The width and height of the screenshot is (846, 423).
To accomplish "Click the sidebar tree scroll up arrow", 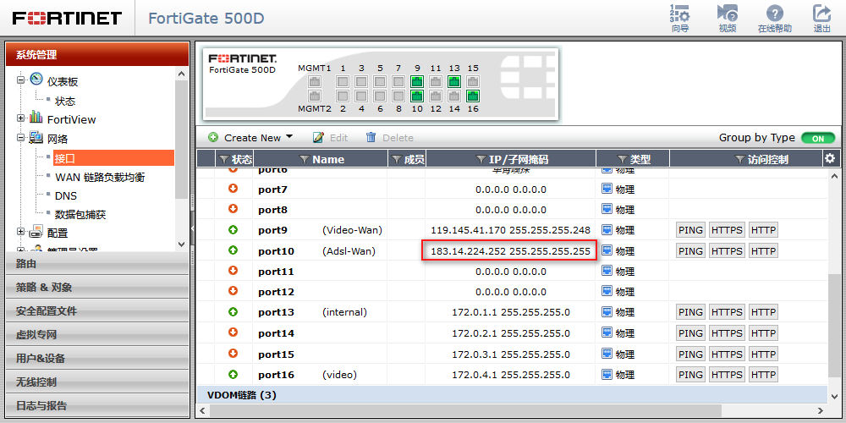I will [x=181, y=74].
